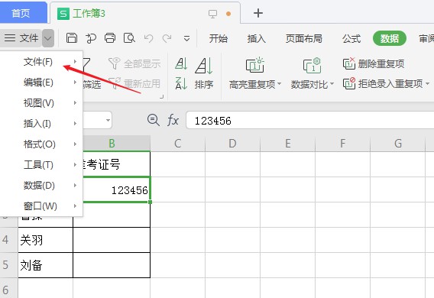Open 窗口(W) submenu
Viewport: 434px width, 298px height.
(41, 206)
